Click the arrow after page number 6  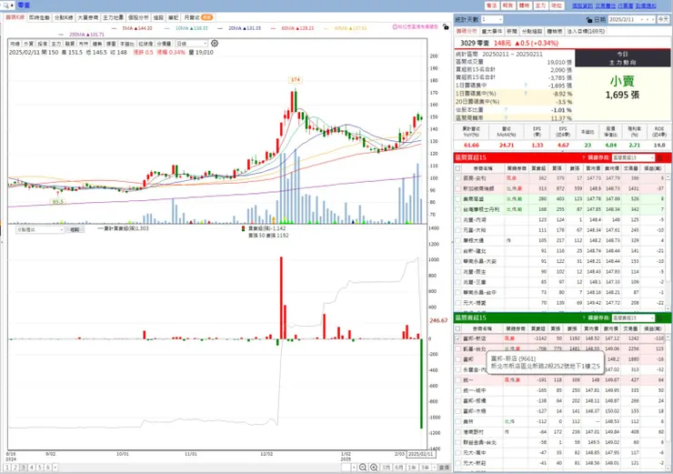coord(55,467)
